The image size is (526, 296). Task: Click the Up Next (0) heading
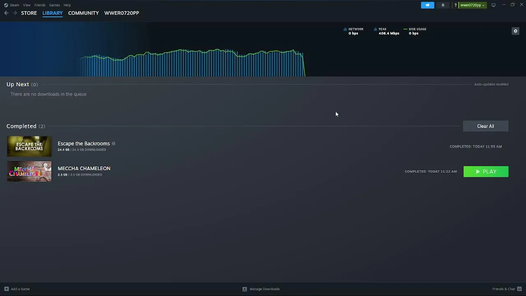(x=22, y=84)
